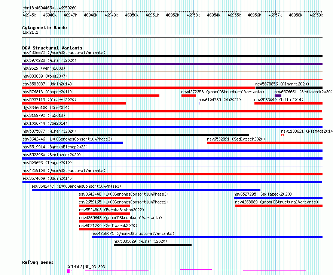
Task: Open esv3583037 (Uddin2014) variant label
Action: [x=47, y=84]
